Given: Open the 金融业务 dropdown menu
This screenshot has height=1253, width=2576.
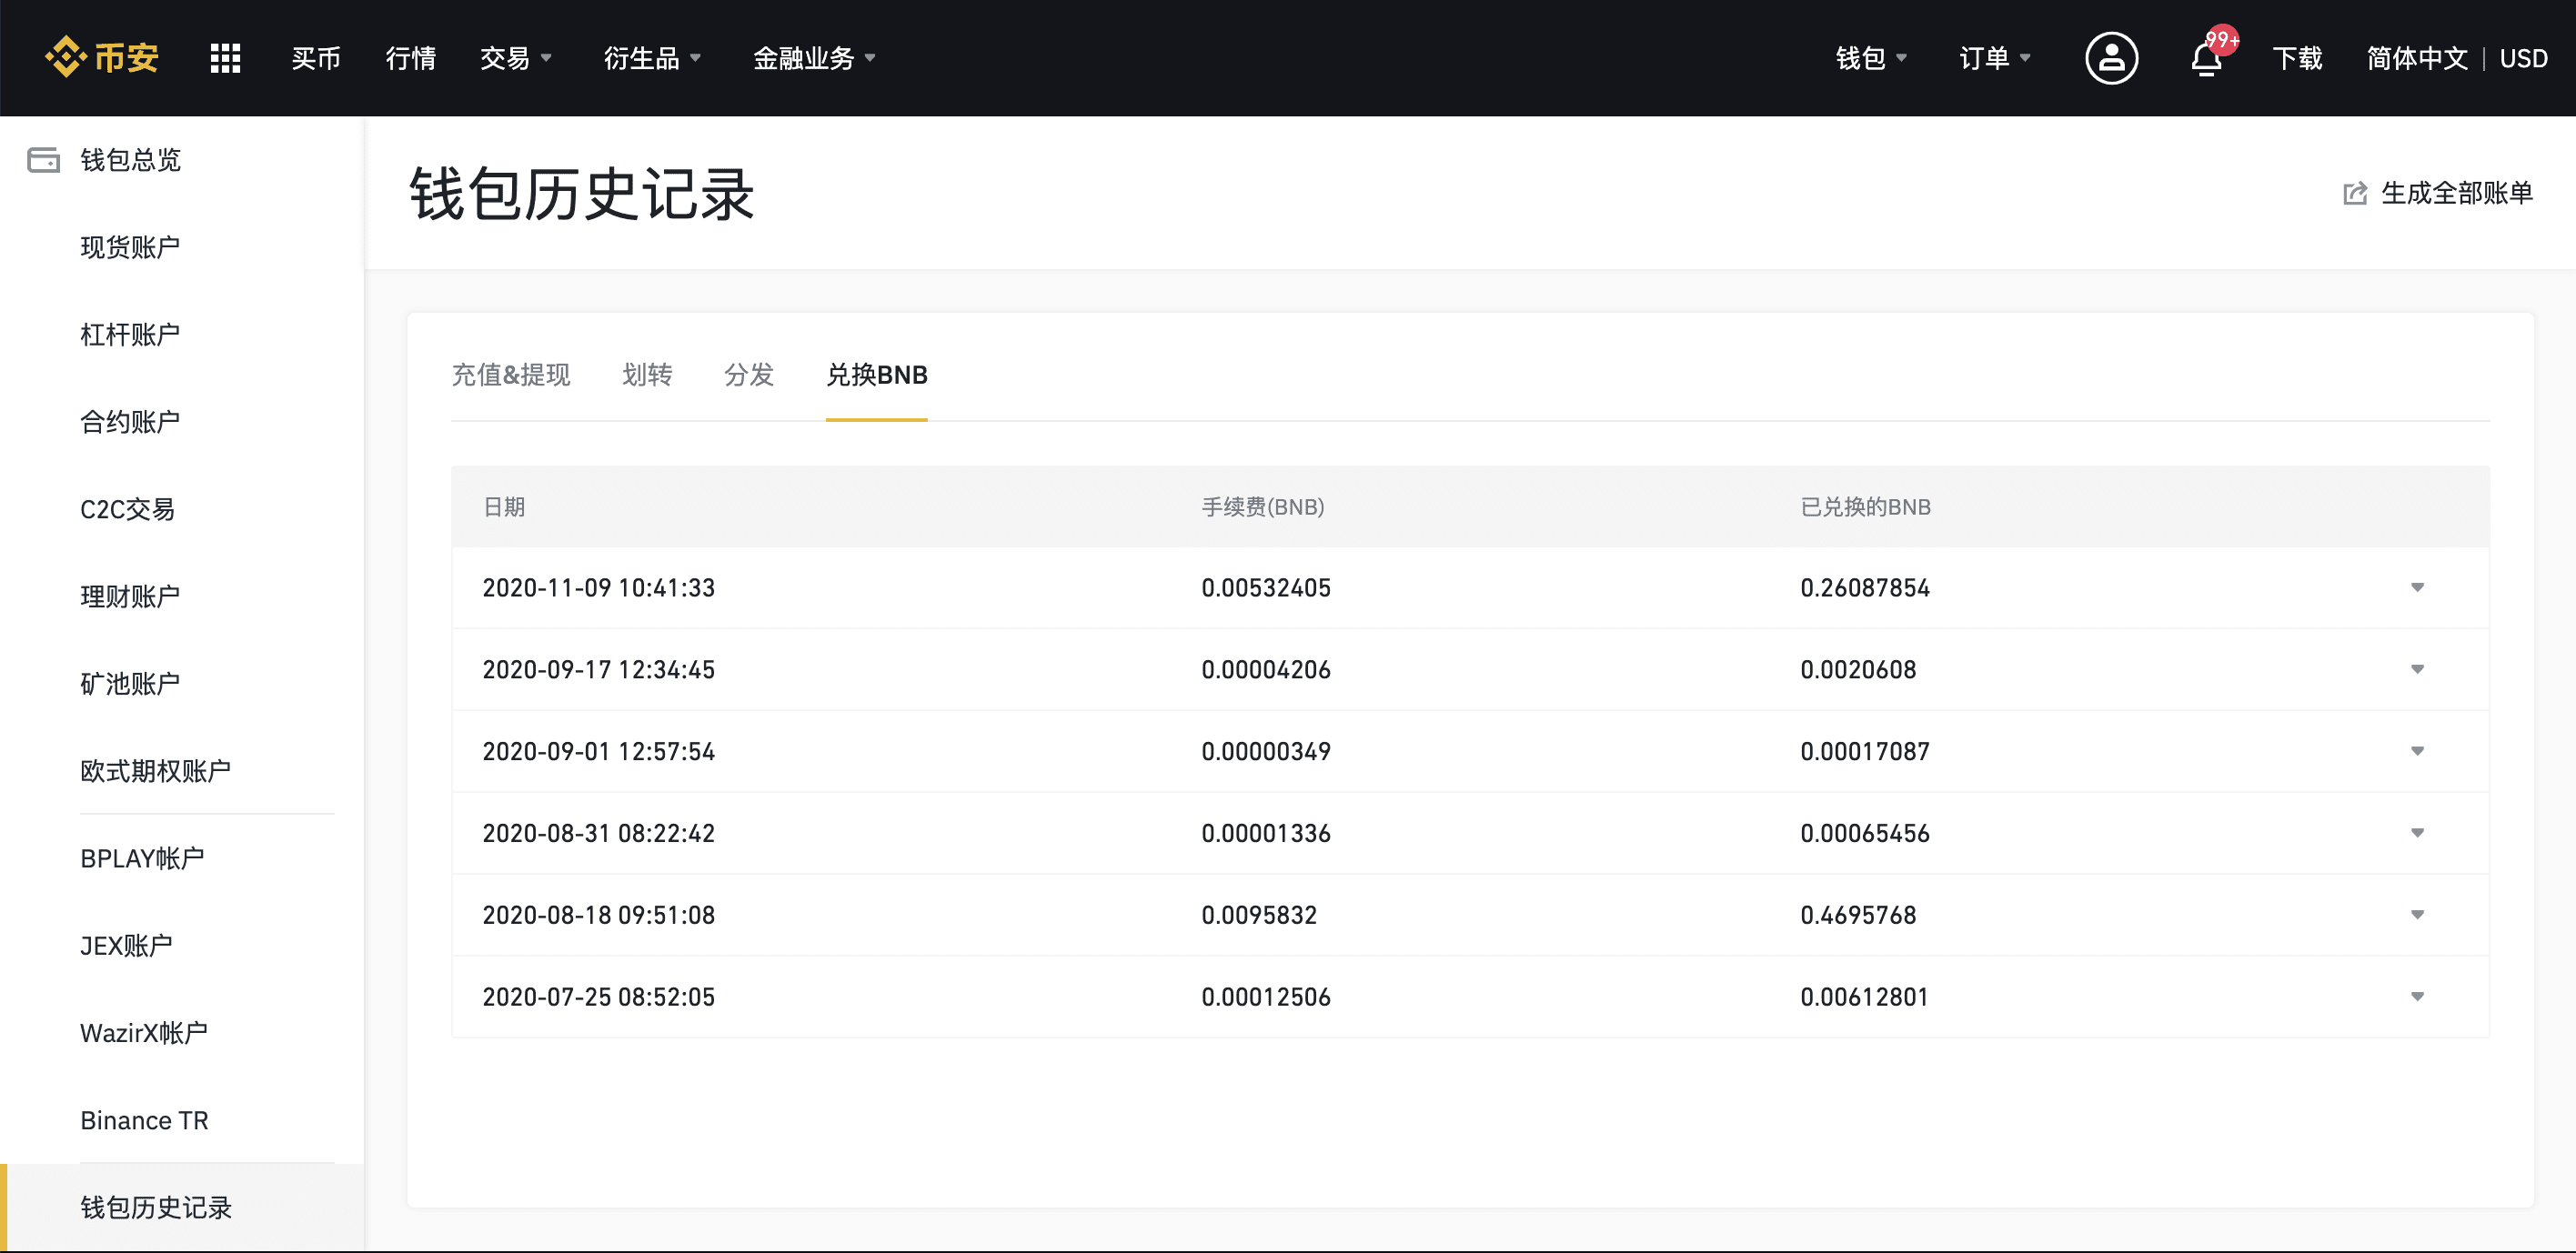Looking at the screenshot, I should coord(814,58).
